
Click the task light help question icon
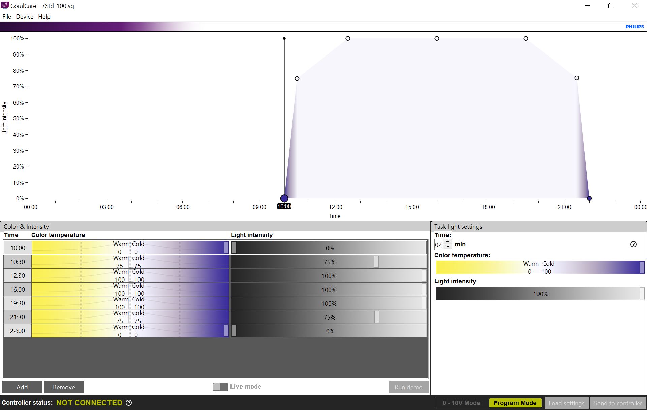[x=633, y=244]
